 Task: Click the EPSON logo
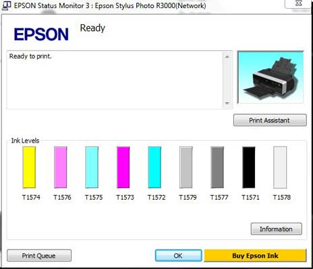click(x=41, y=34)
